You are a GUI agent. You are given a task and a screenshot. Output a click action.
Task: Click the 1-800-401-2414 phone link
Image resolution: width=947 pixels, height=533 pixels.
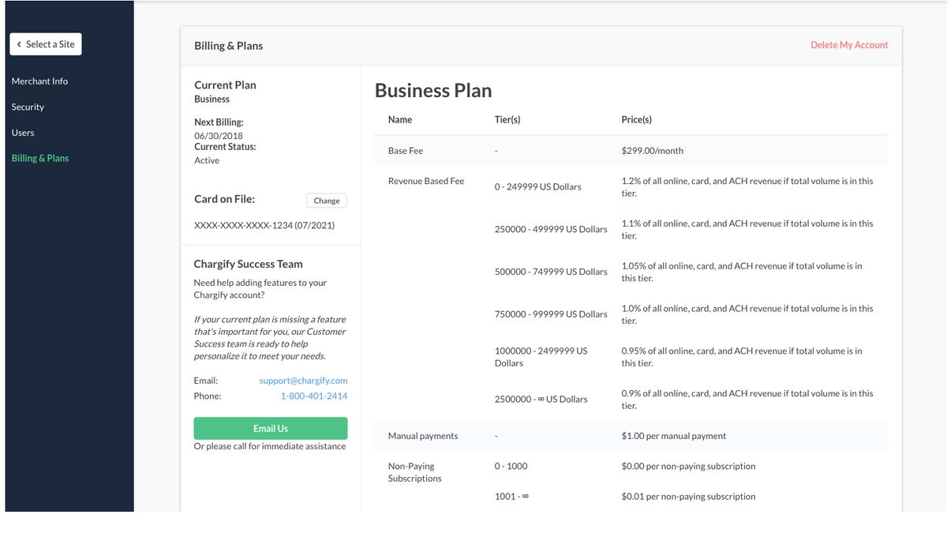[314, 396]
